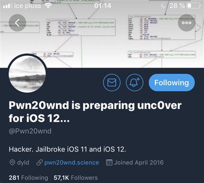Open the three-dots more options menu

186,23
